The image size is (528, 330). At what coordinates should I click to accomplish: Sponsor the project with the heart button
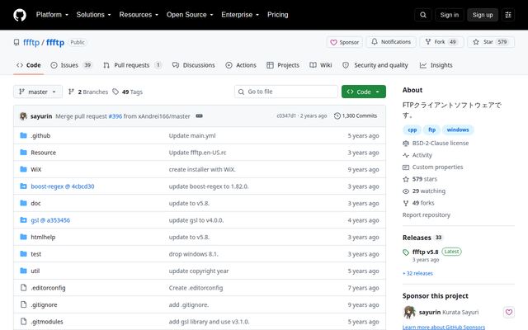pyautogui.click(x=345, y=42)
